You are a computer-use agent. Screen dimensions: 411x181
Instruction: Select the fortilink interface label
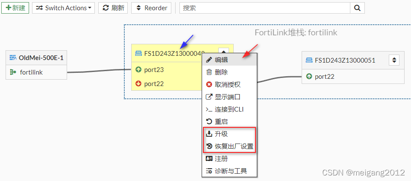[x=31, y=72]
